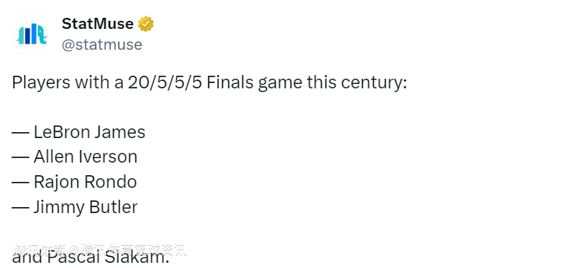Screen dimensions: 562x268
Task: Open the StatMuse profile avatar
Action: coord(32,34)
